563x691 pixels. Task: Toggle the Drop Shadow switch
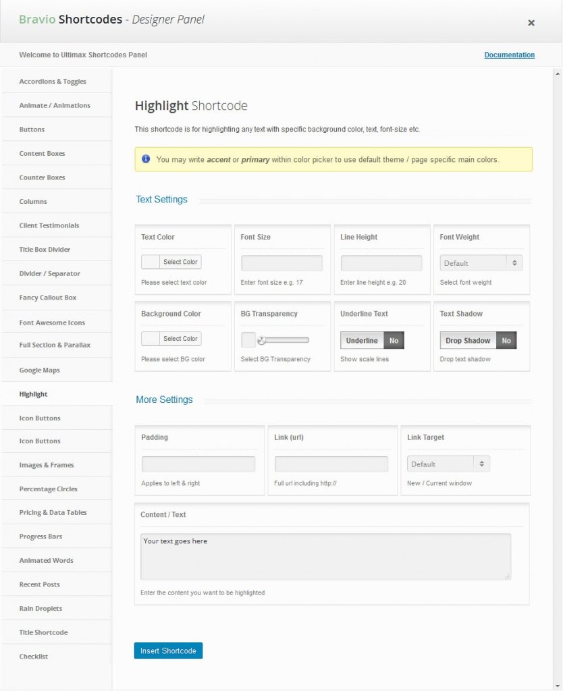(477, 341)
